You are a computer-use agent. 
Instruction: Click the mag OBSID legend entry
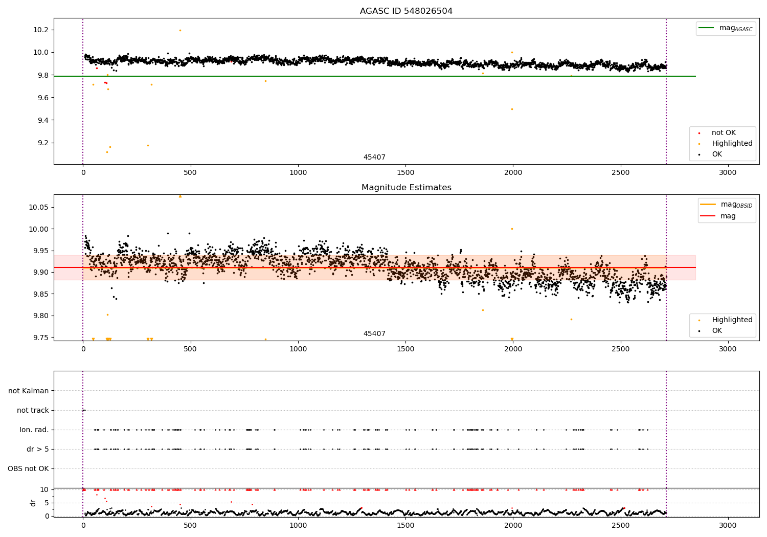pyautogui.click(x=726, y=205)
